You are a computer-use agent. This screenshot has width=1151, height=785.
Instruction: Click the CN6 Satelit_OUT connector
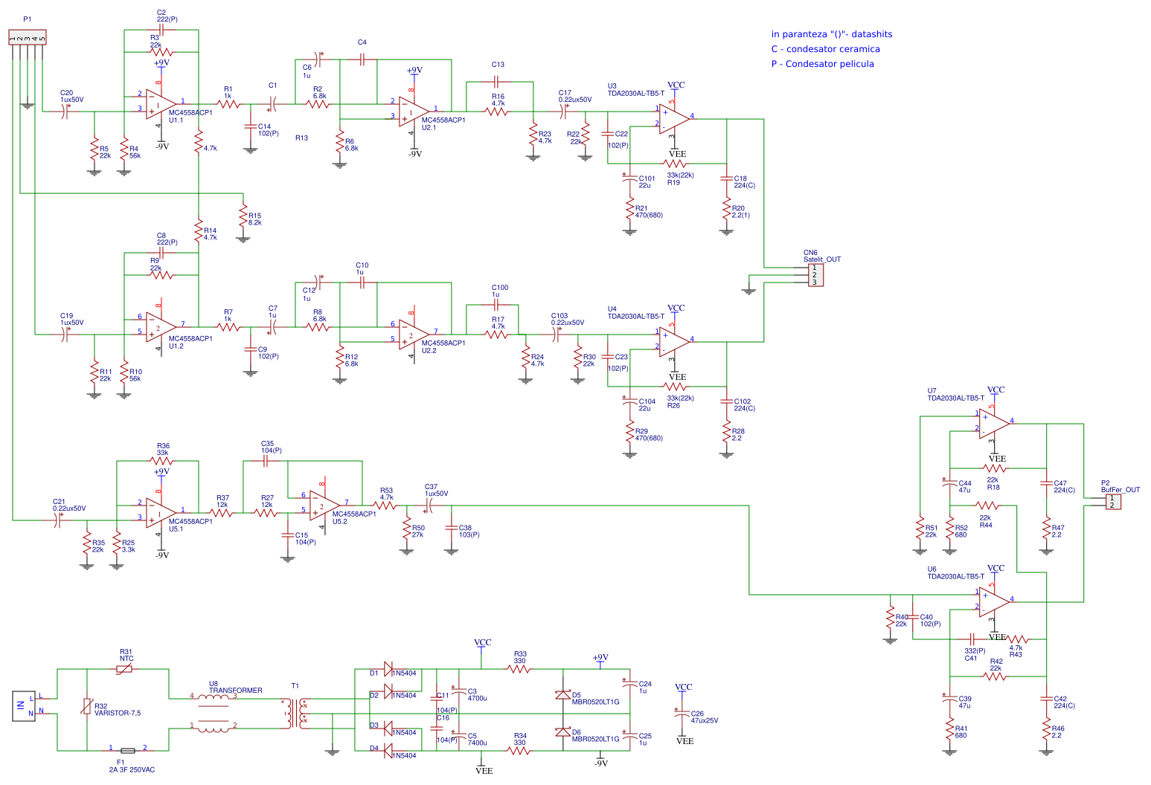click(x=815, y=274)
